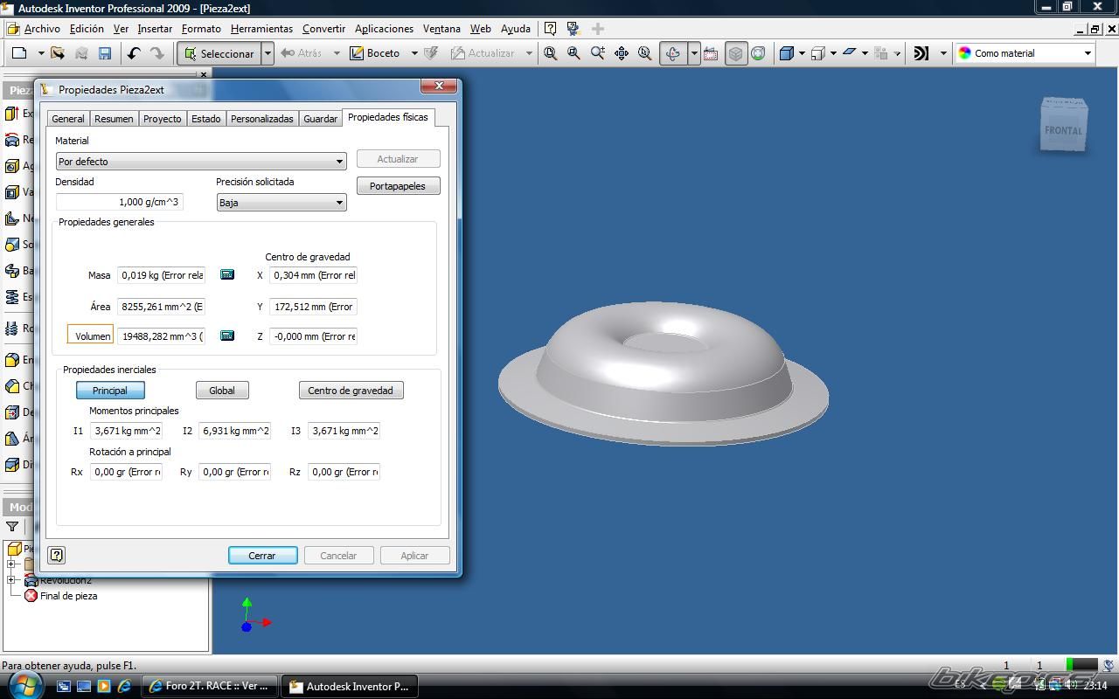
Task: Click the FRONTAL ViewCube face
Action: [1063, 130]
